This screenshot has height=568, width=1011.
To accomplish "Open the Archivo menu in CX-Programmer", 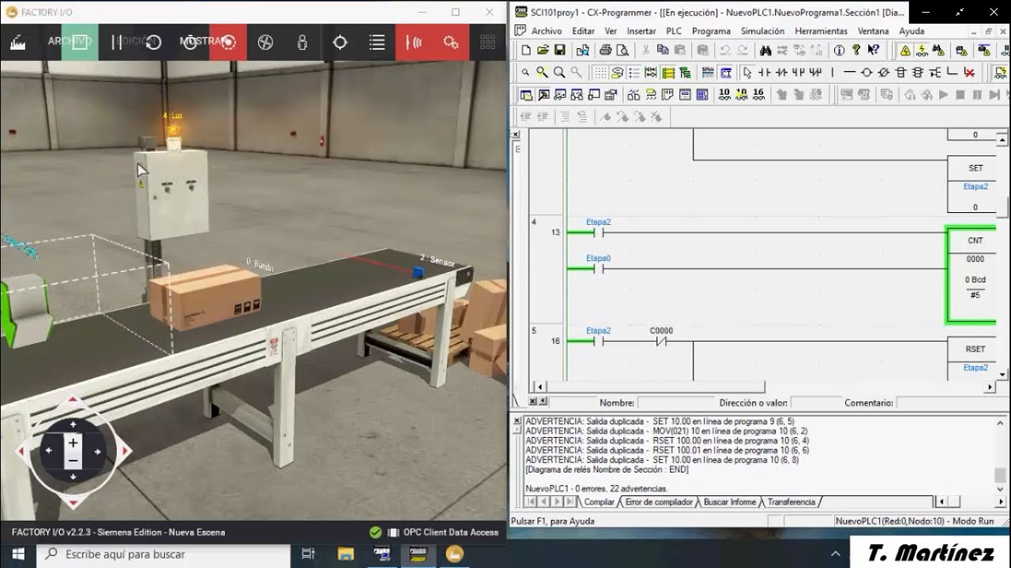I will coord(547,31).
